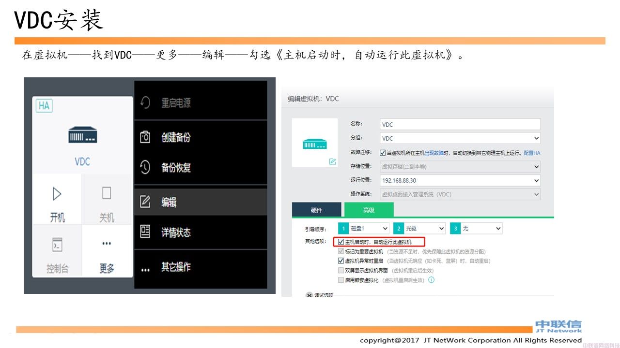The height and width of the screenshot is (348, 620).
Task: Click the 其它操作 ellipsis icon
Action: click(x=145, y=270)
